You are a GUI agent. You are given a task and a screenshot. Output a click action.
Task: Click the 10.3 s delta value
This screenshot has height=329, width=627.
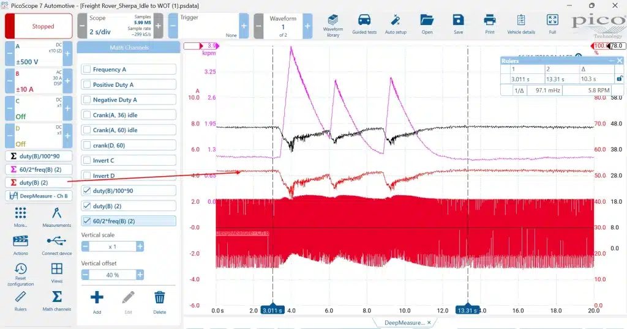588,79
